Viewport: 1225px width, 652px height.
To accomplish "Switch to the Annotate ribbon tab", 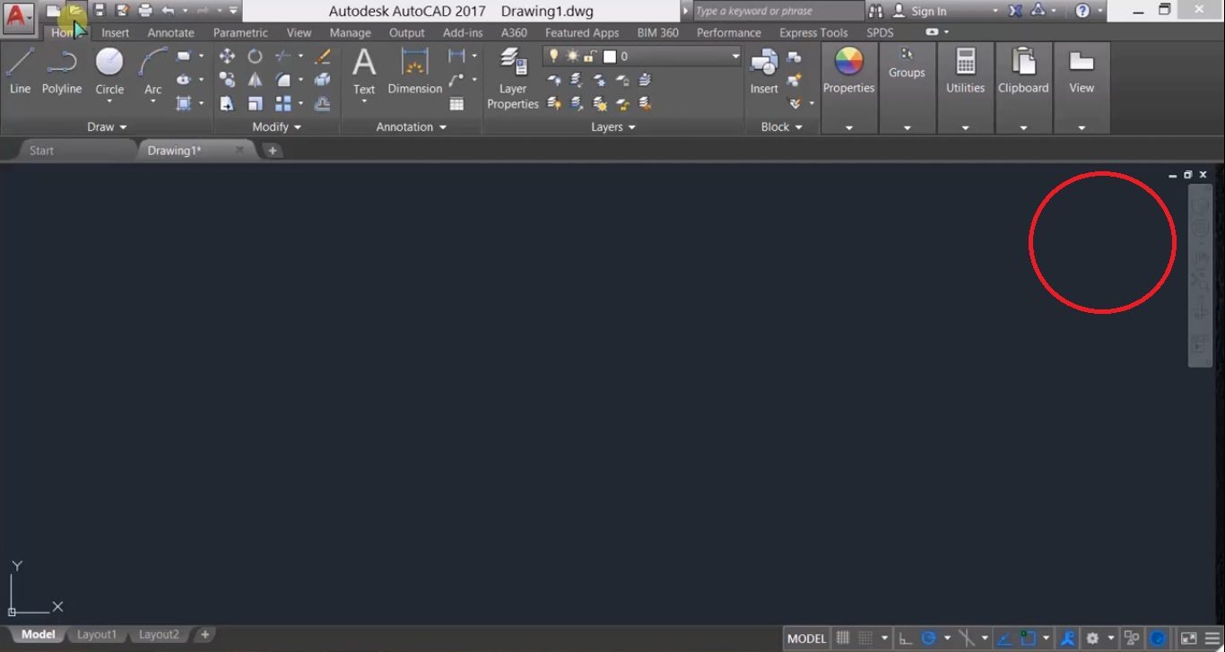I will 170,32.
